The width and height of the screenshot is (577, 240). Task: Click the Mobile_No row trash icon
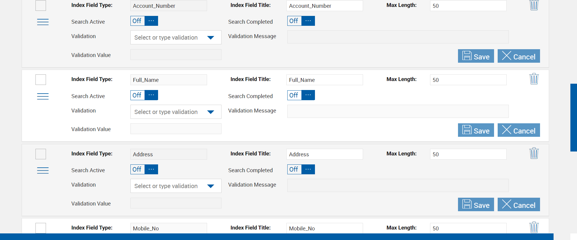[534, 227]
